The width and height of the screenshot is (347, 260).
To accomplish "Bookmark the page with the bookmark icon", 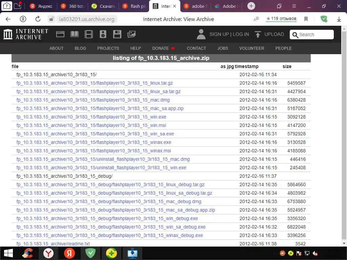I will pos(306,19).
